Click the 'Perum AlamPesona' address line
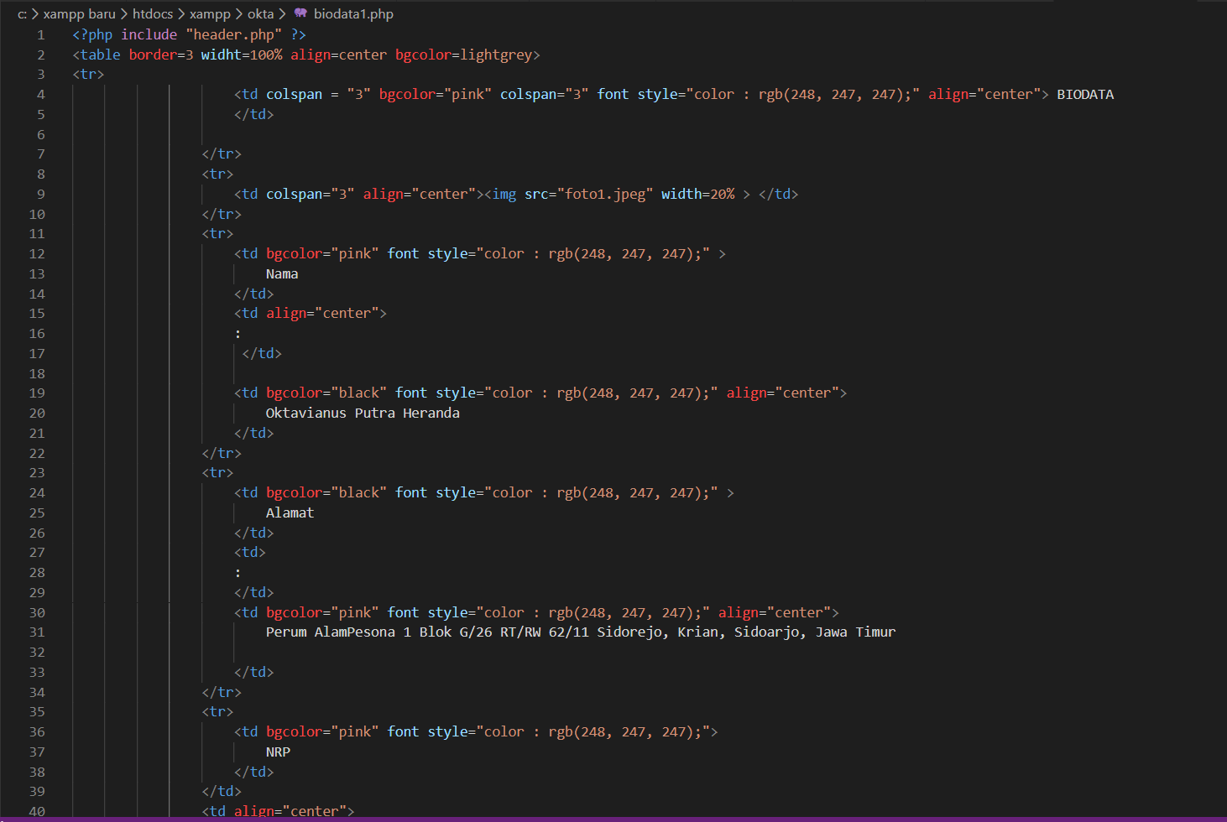This screenshot has height=822, width=1227. click(x=581, y=632)
